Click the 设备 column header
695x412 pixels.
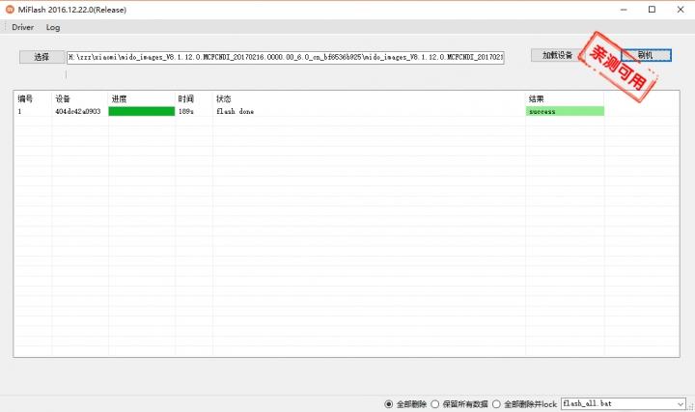coord(63,98)
